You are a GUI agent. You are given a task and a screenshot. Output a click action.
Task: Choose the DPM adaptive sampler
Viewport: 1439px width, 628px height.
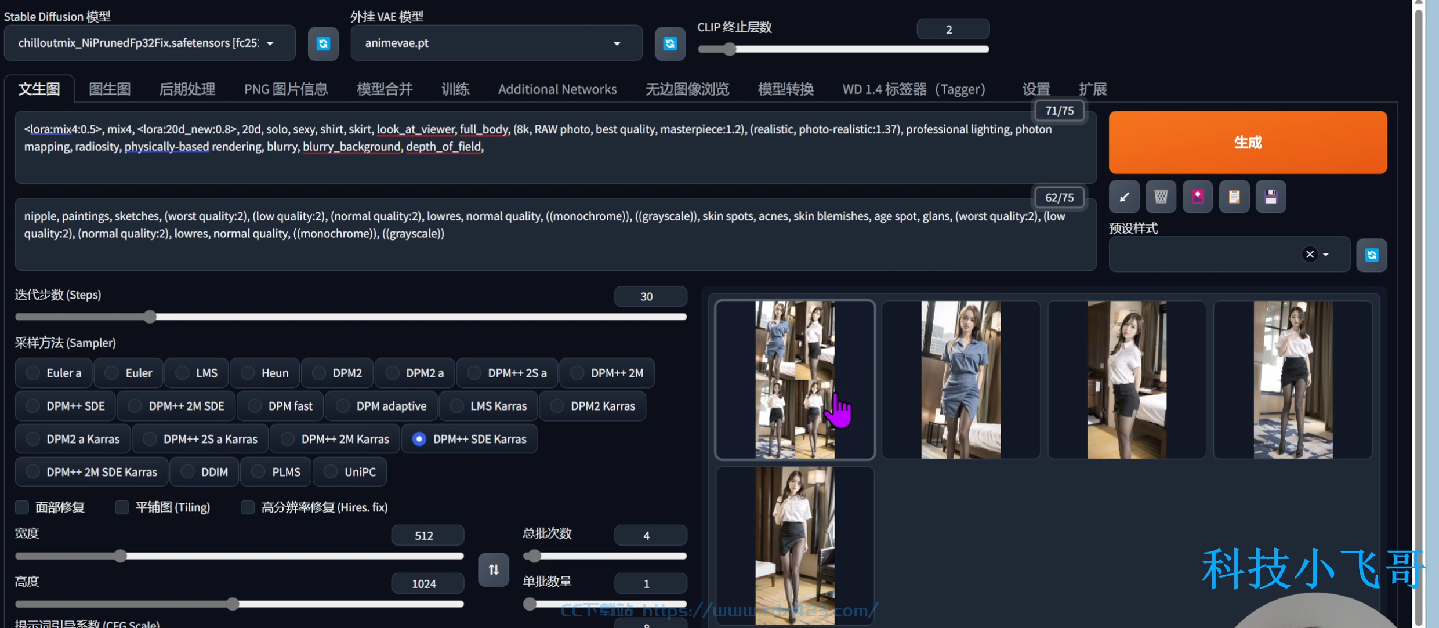click(x=381, y=406)
